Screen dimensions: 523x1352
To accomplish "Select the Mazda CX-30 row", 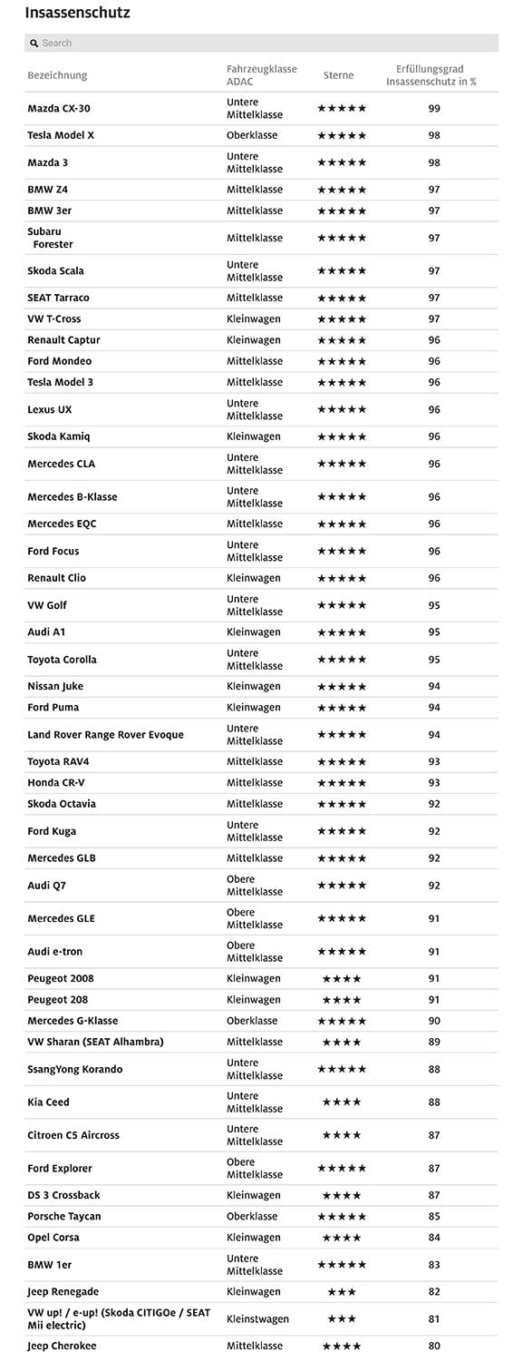I will tap(261, 109).
